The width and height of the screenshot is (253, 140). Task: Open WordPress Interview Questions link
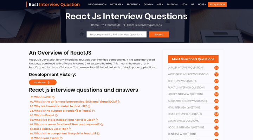pyautogui.click(x=188, y=74)
